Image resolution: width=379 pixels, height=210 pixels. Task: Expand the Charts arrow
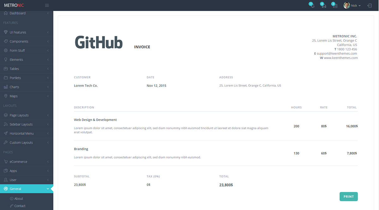[48, 87]
